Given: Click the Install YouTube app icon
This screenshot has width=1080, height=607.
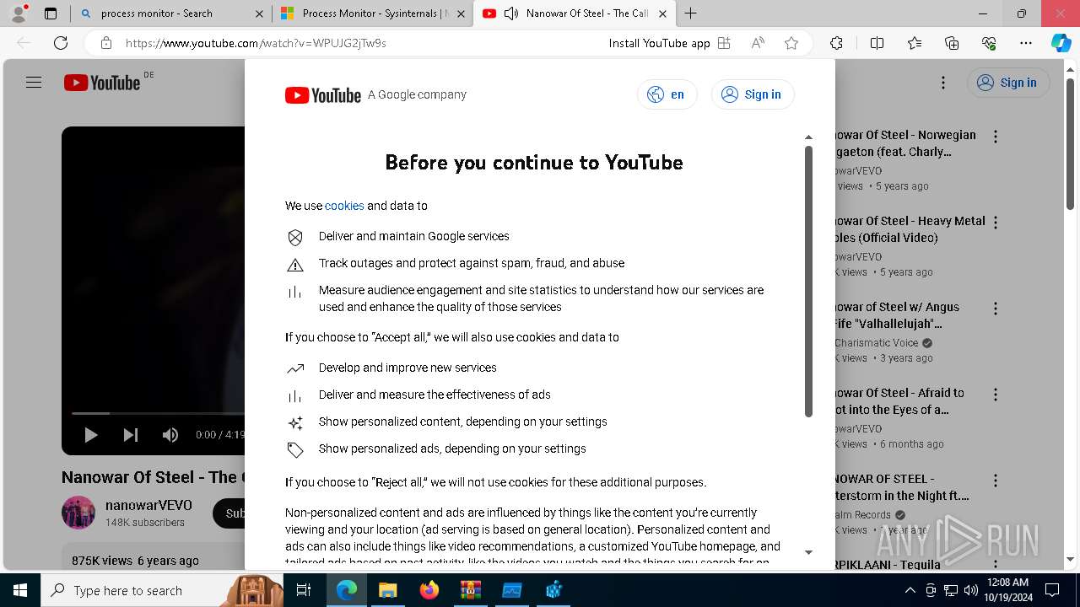Looking at the screenshot, I should (724, 43).
